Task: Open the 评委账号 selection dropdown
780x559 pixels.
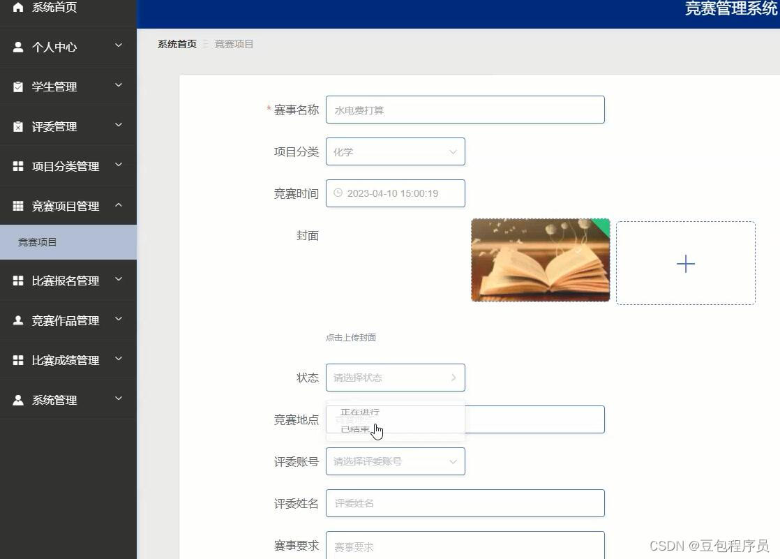Action: [395, 461]
